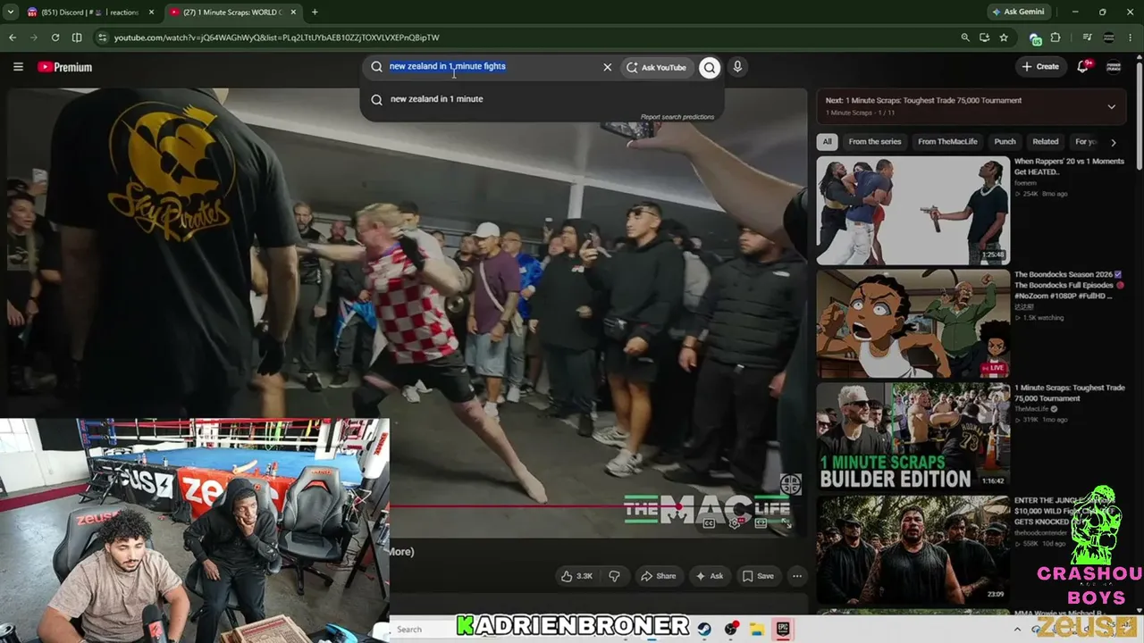Open a new browser tab
The width and height of the screenshot is (1144, 643).
pyautogui.click(x=315, y=13)
